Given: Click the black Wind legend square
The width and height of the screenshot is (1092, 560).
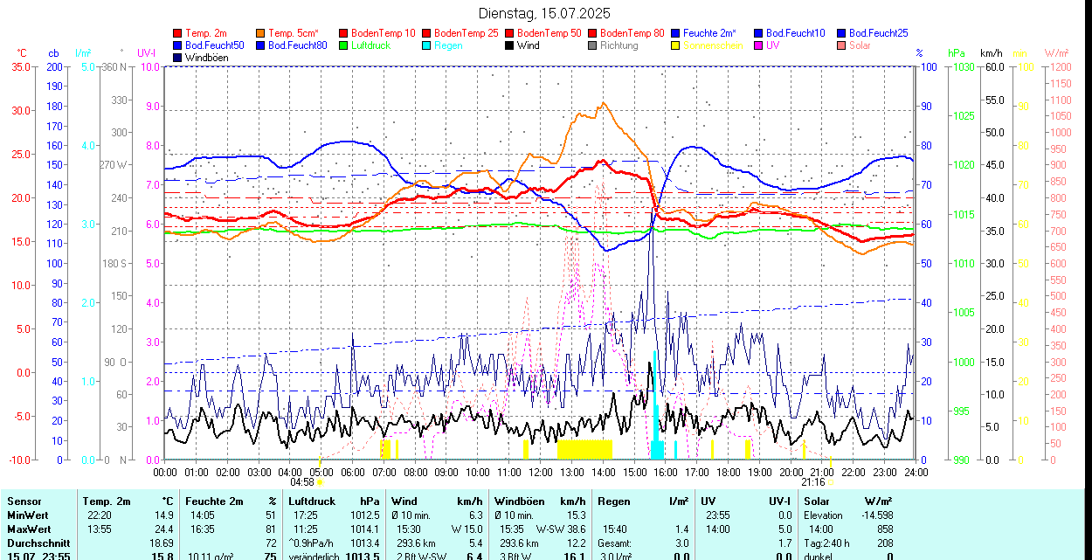Looking at the screenshot, I should [x=509, y=45].
